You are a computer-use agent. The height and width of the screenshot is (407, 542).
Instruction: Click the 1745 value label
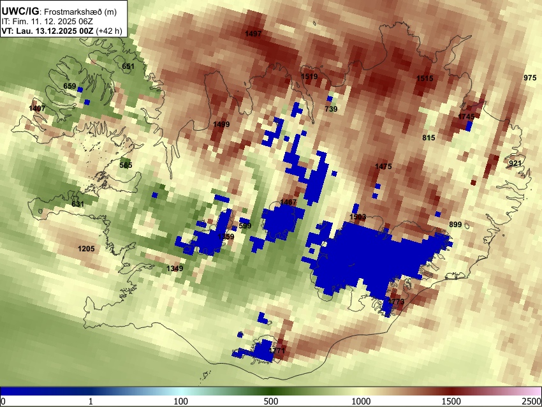466,117
